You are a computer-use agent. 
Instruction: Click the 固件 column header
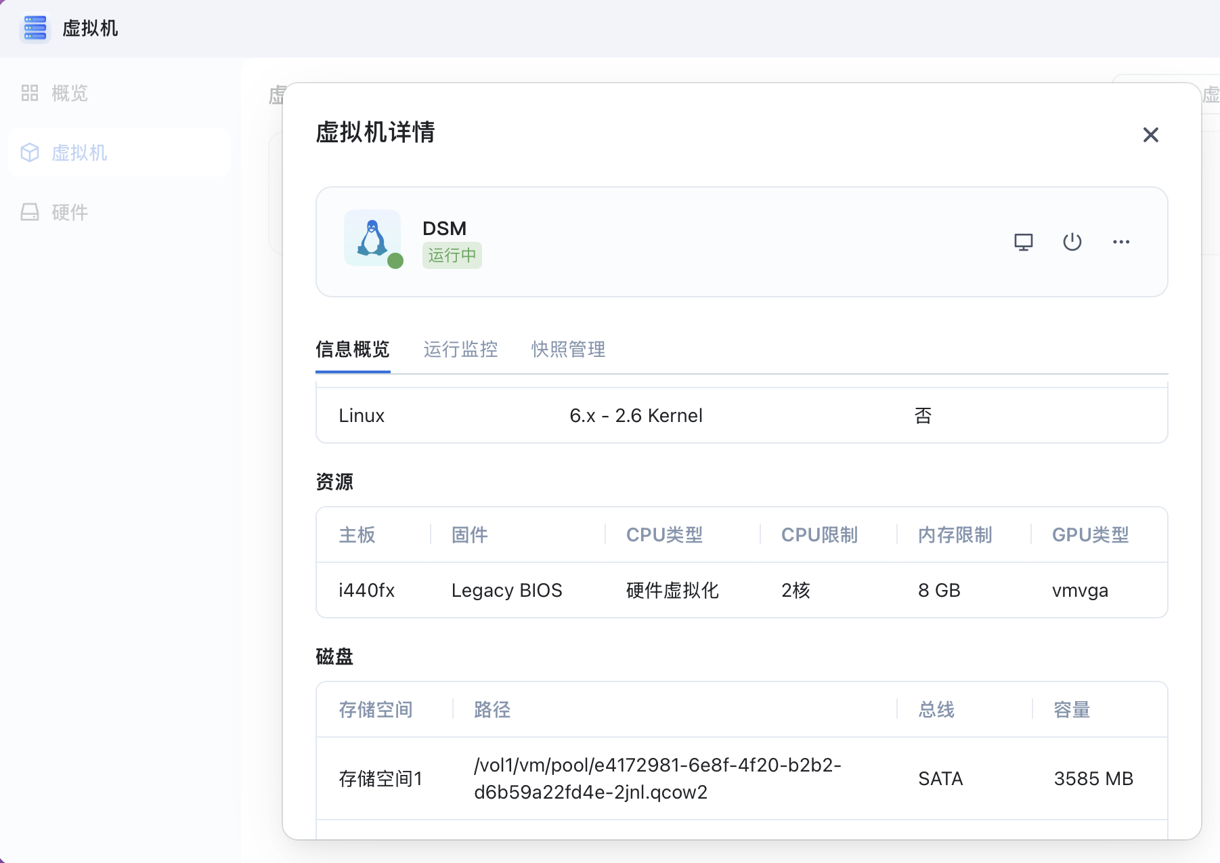tap(469, 535)
